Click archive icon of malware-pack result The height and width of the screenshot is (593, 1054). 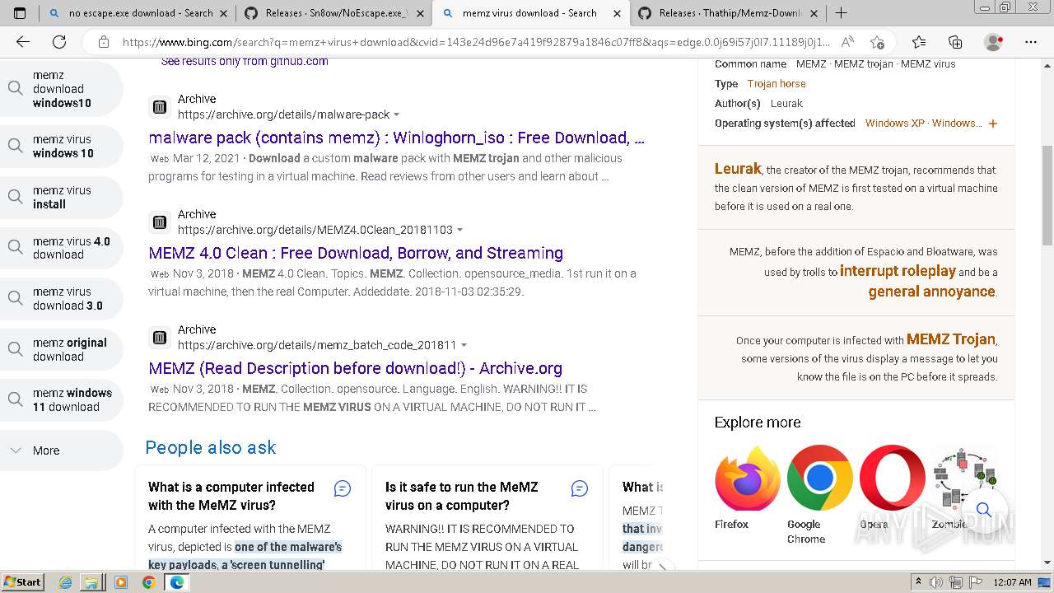[x=160, y=107]
